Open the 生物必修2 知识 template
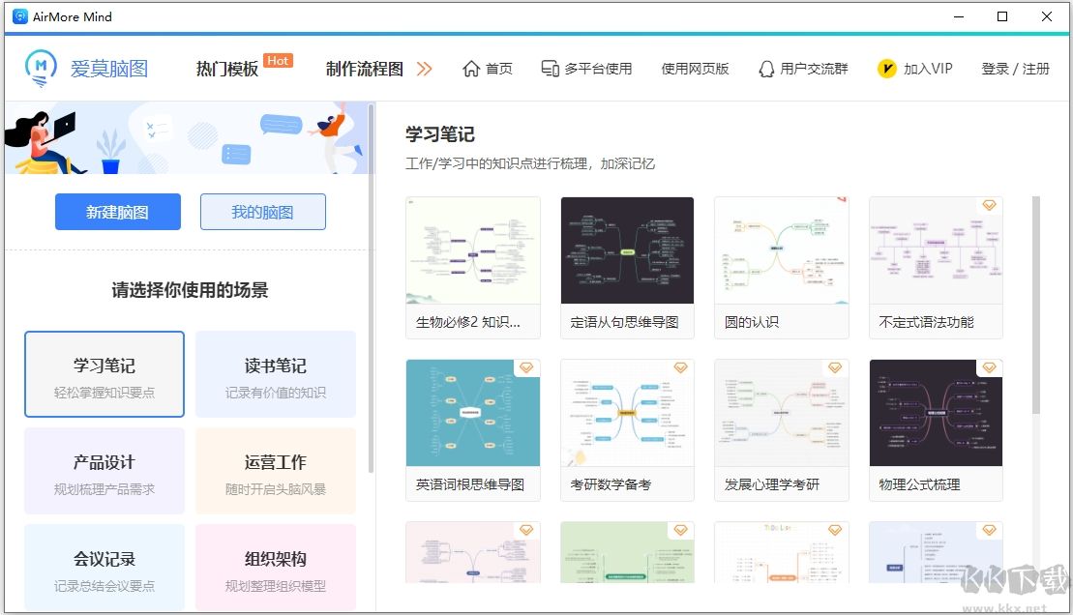Image resolution: width=1073 pixels, height=615 pixels. pyautogui.click(x=473, y=268)
